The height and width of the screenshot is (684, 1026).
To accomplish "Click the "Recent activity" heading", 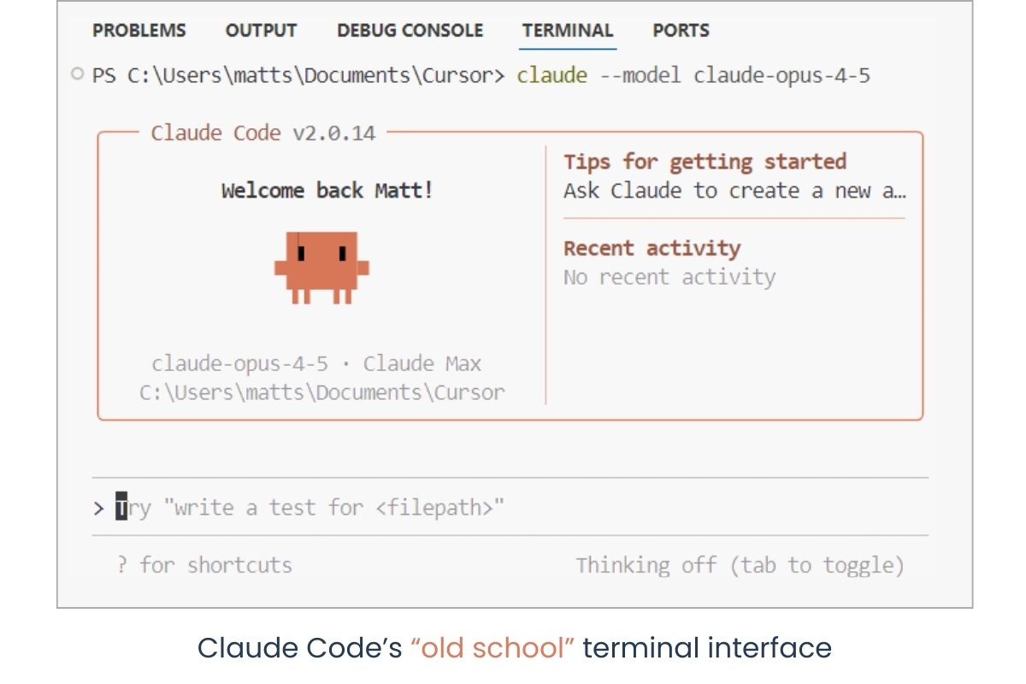I will pyautogui.click(x=652, y=249).
